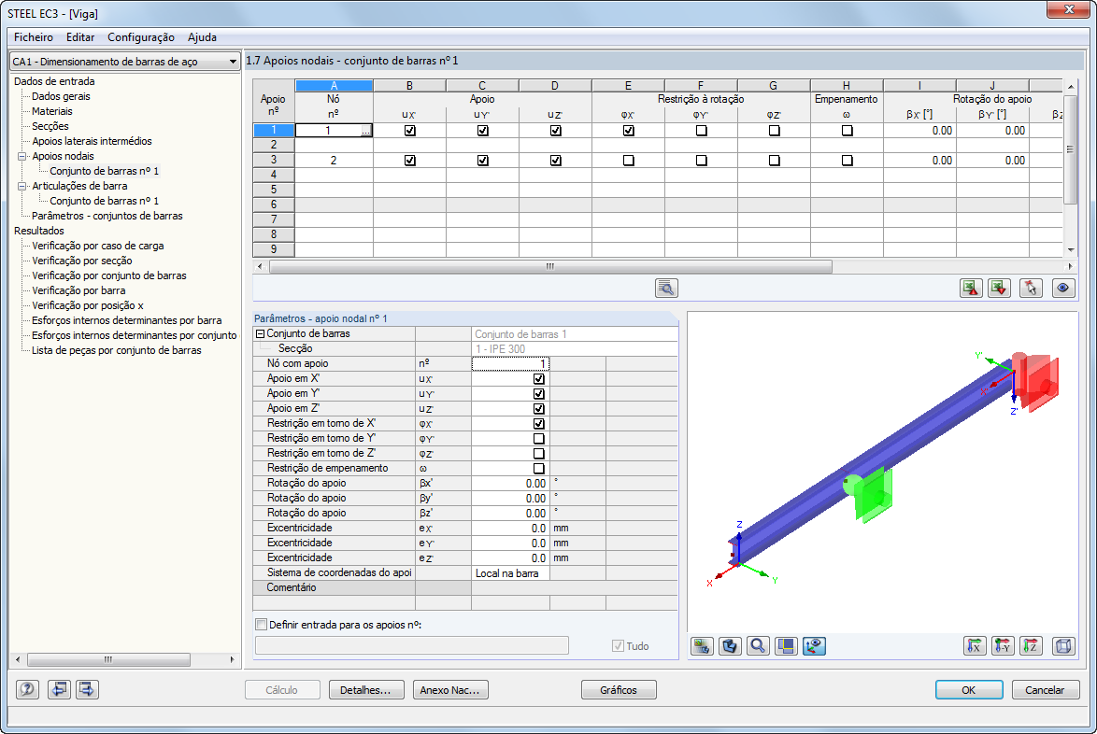Click the node selector ellipsis in cell A1

[366, 131]
